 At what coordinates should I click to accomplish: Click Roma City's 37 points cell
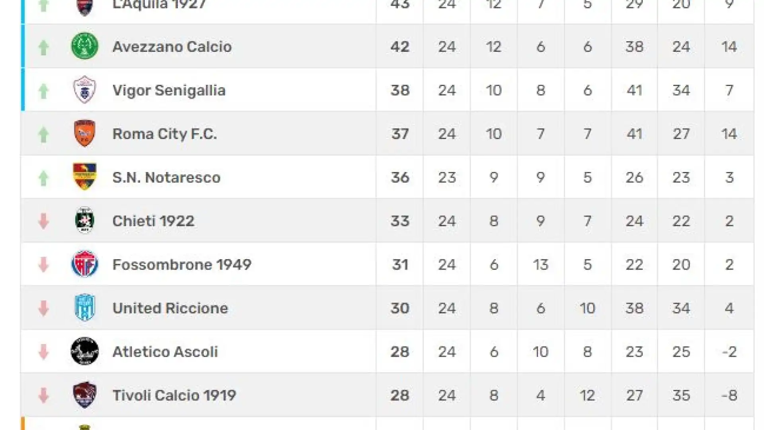pyautogui.click(x=400, y=134)
